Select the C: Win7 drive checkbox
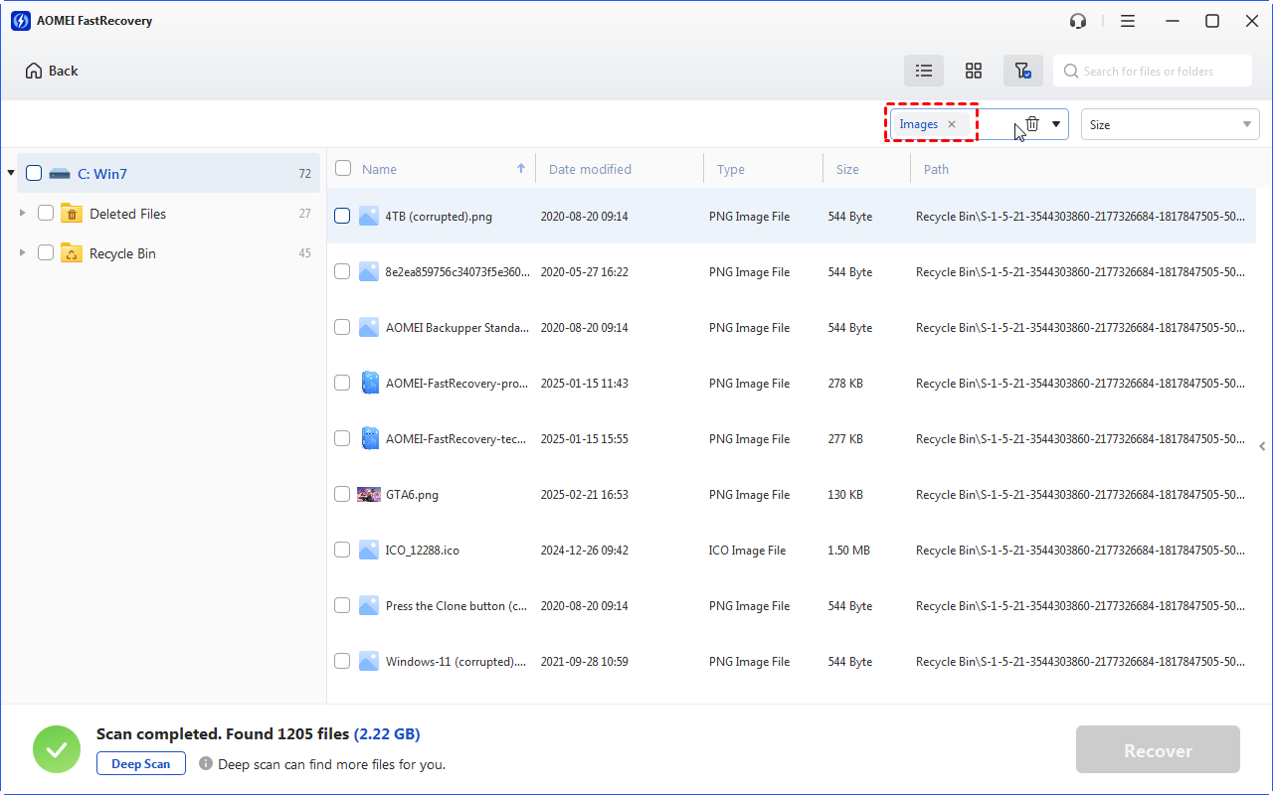This screenshot has height=795, width=1273. click(x=33, y=172)
